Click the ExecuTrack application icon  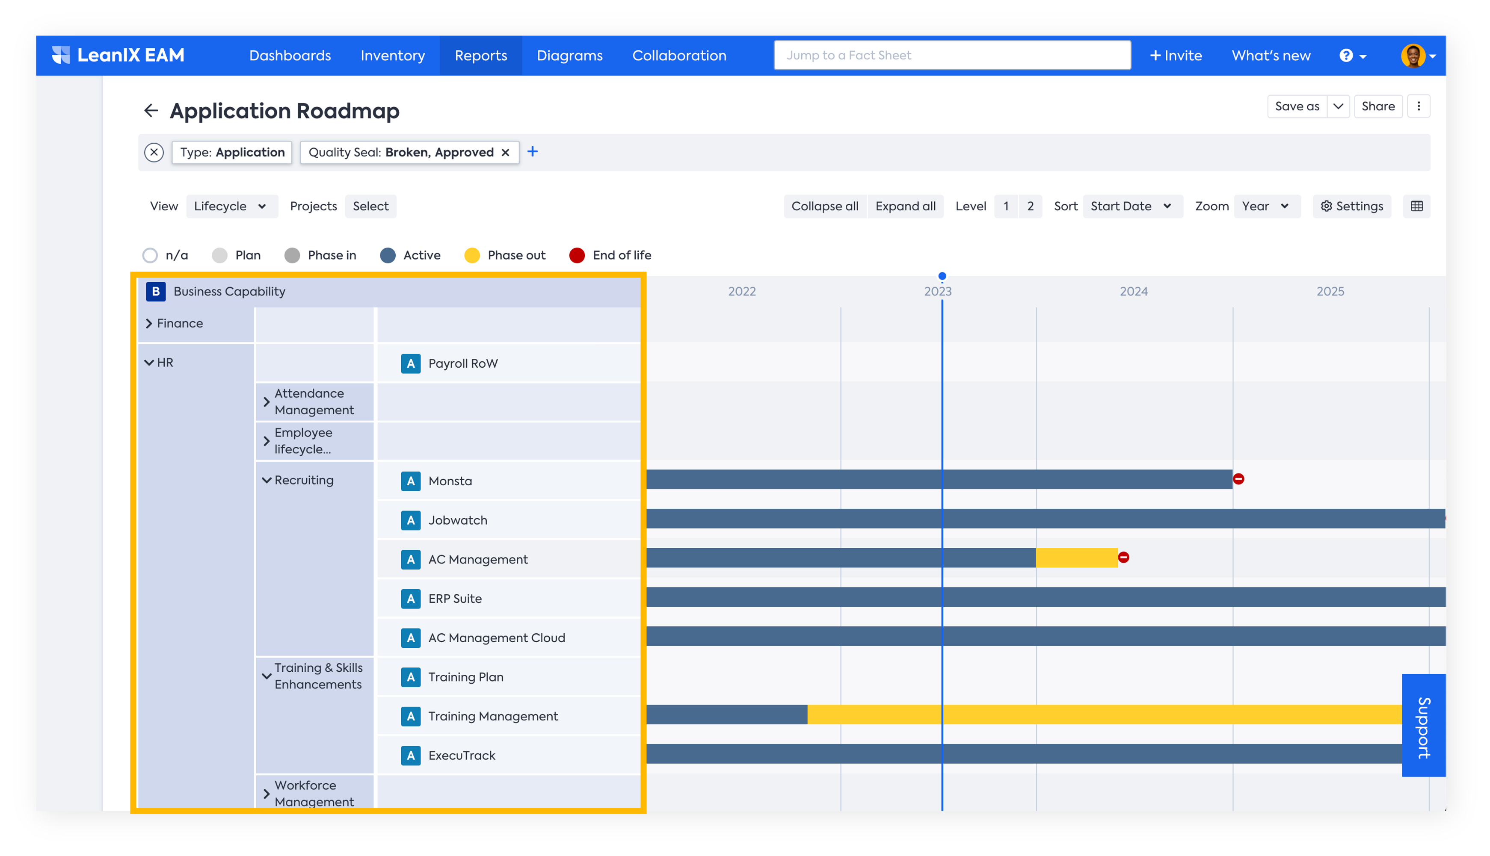tap(411, 756)
